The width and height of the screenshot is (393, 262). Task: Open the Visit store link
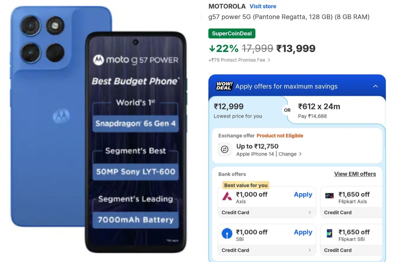tap(263, 6)
